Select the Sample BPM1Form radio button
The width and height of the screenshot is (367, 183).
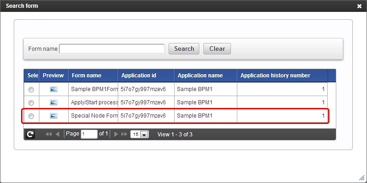pyautogui.click(x=31, y=90)
